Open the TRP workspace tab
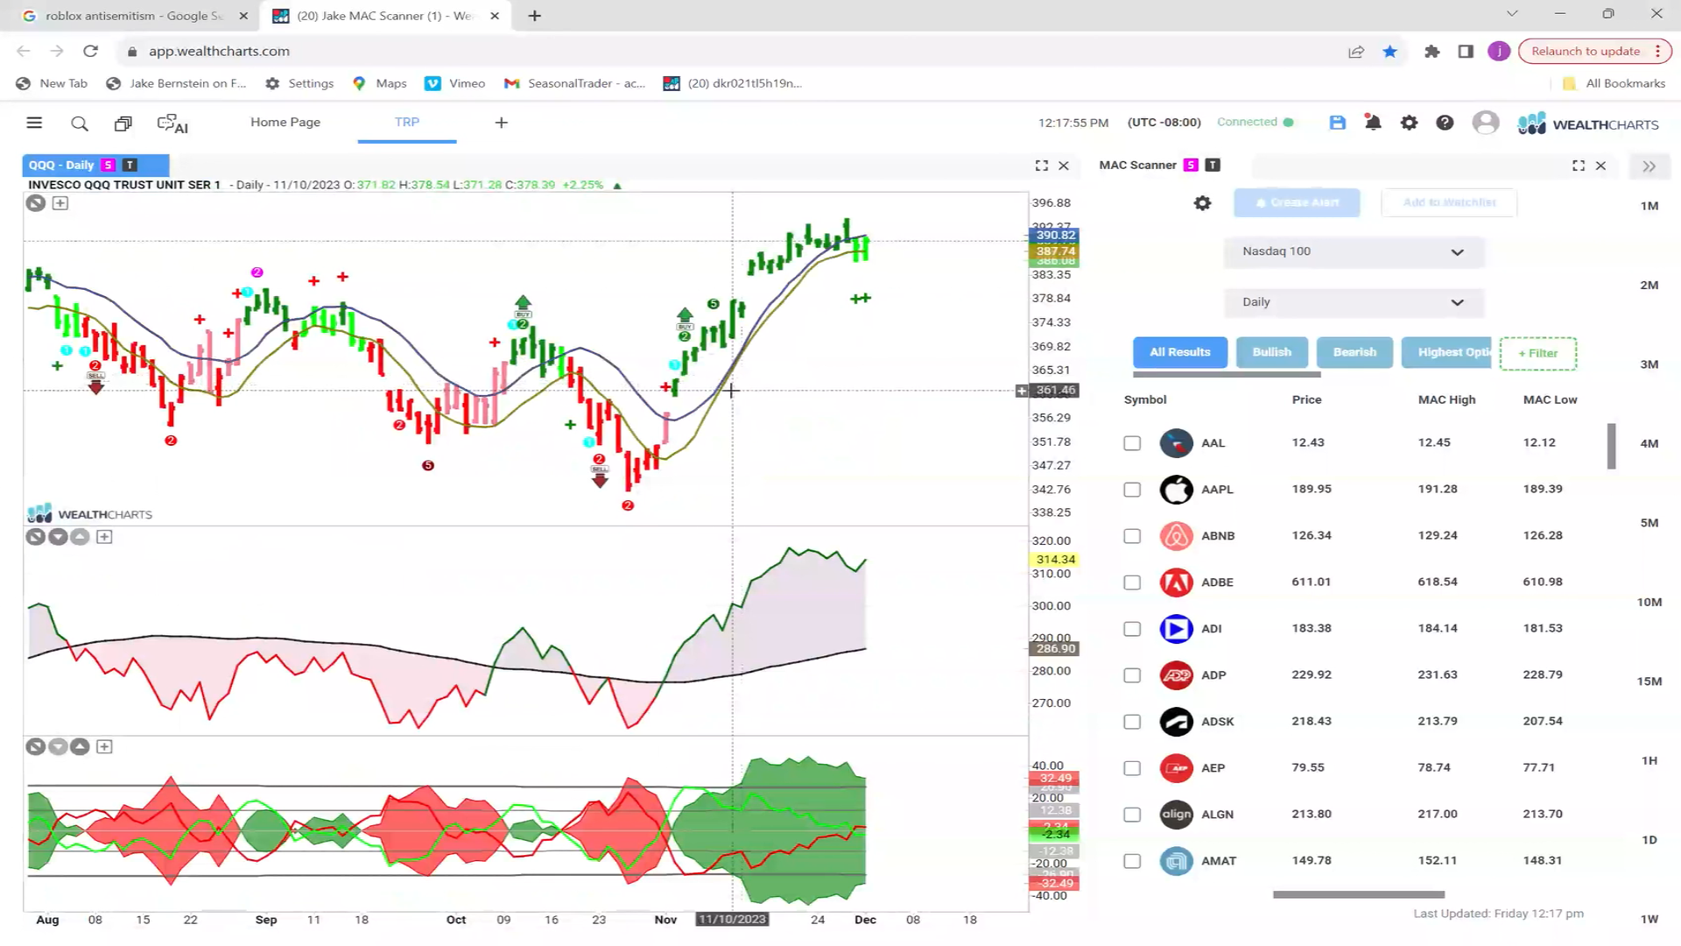The width and height of the screenshot is (1681, 946). coord(407,123)
